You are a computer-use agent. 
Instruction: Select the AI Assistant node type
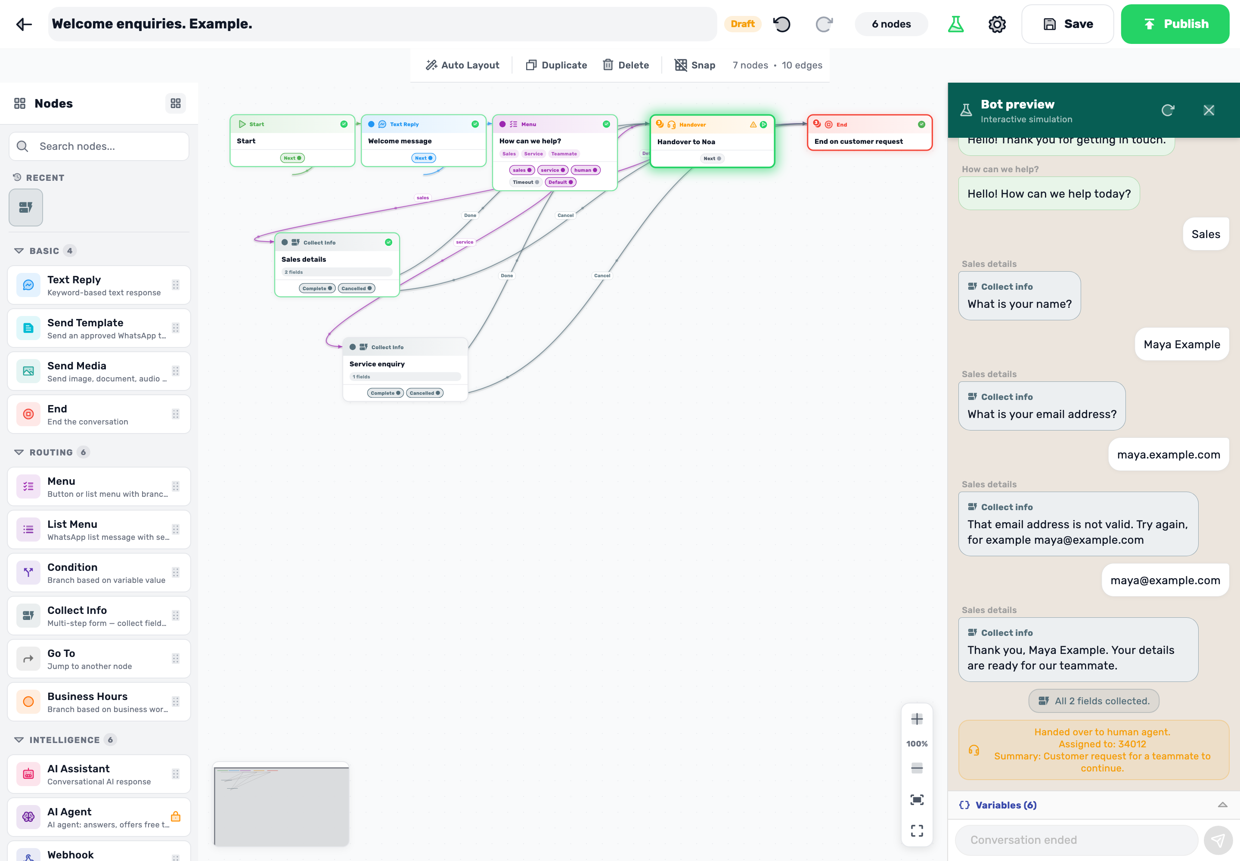[99, 774]
